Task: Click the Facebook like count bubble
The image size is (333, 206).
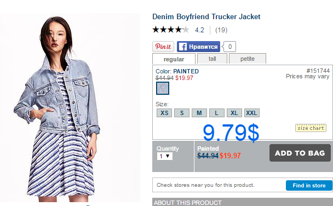Action: [229, 47]
